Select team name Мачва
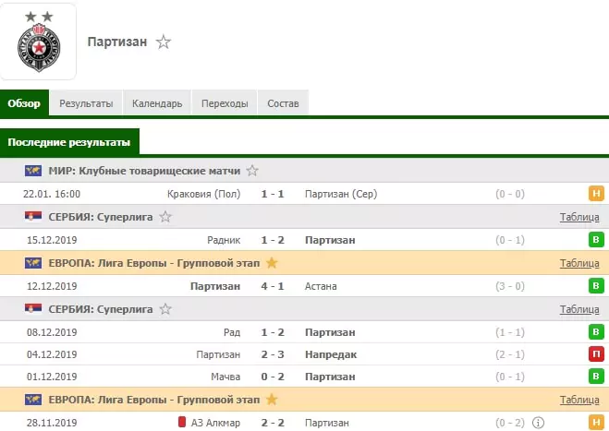Image resolution: width=609 pixels, height=431 pixels. 225,377
